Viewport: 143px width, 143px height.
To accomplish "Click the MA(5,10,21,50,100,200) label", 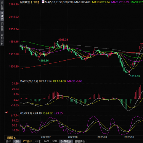I will (59, 2).
